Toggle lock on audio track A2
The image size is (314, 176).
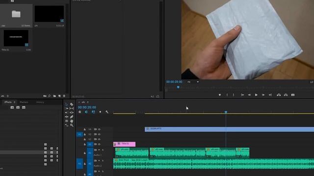pyautogui.click(x=85, y=164)
